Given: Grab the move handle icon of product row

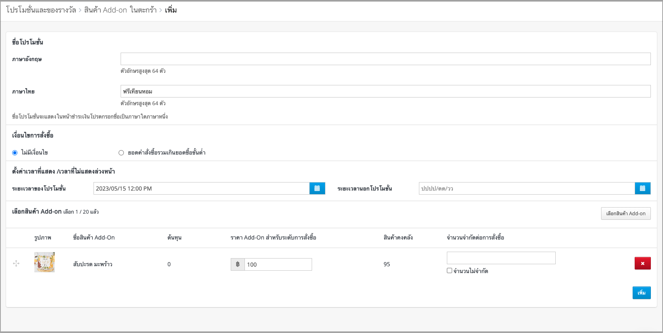Looking at the screenshot, I should pyautogui.click(x=16, y=264).
